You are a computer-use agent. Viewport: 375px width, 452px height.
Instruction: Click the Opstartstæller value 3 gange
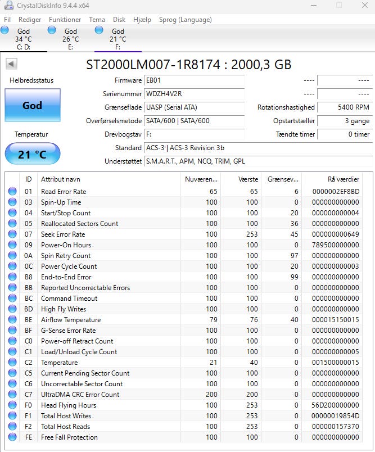[x=345, y=121]
